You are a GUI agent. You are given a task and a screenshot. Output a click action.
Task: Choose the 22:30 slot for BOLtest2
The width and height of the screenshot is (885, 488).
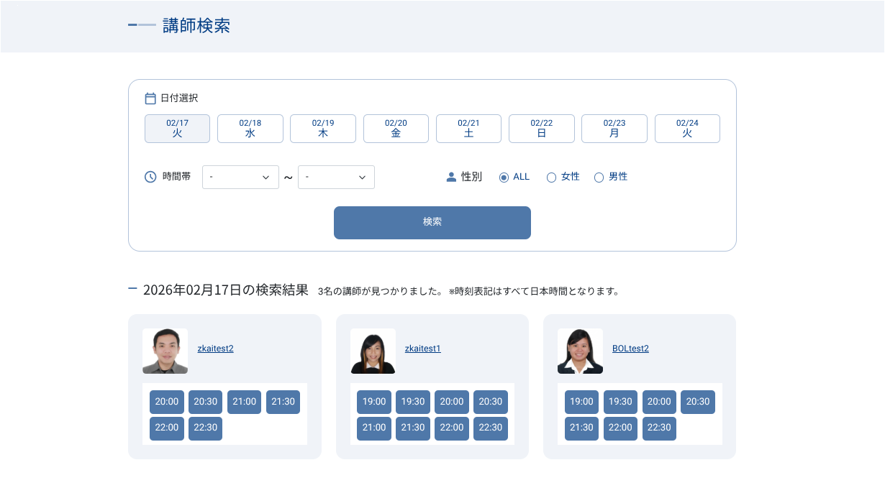tap(659, 428)
